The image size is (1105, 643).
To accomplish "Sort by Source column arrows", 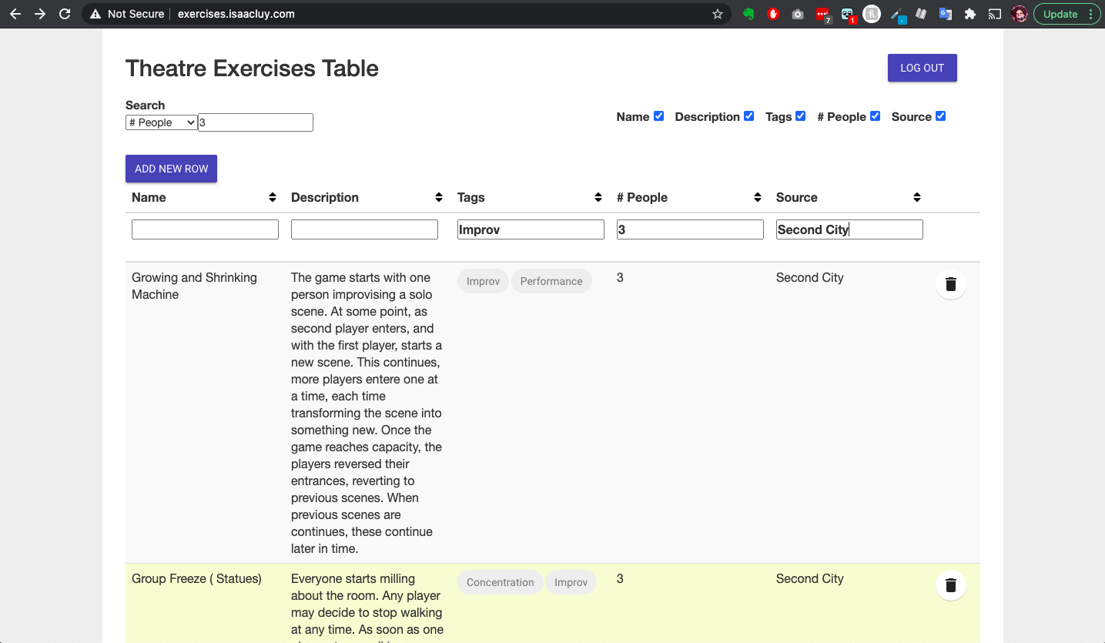I will pos(917,198).
